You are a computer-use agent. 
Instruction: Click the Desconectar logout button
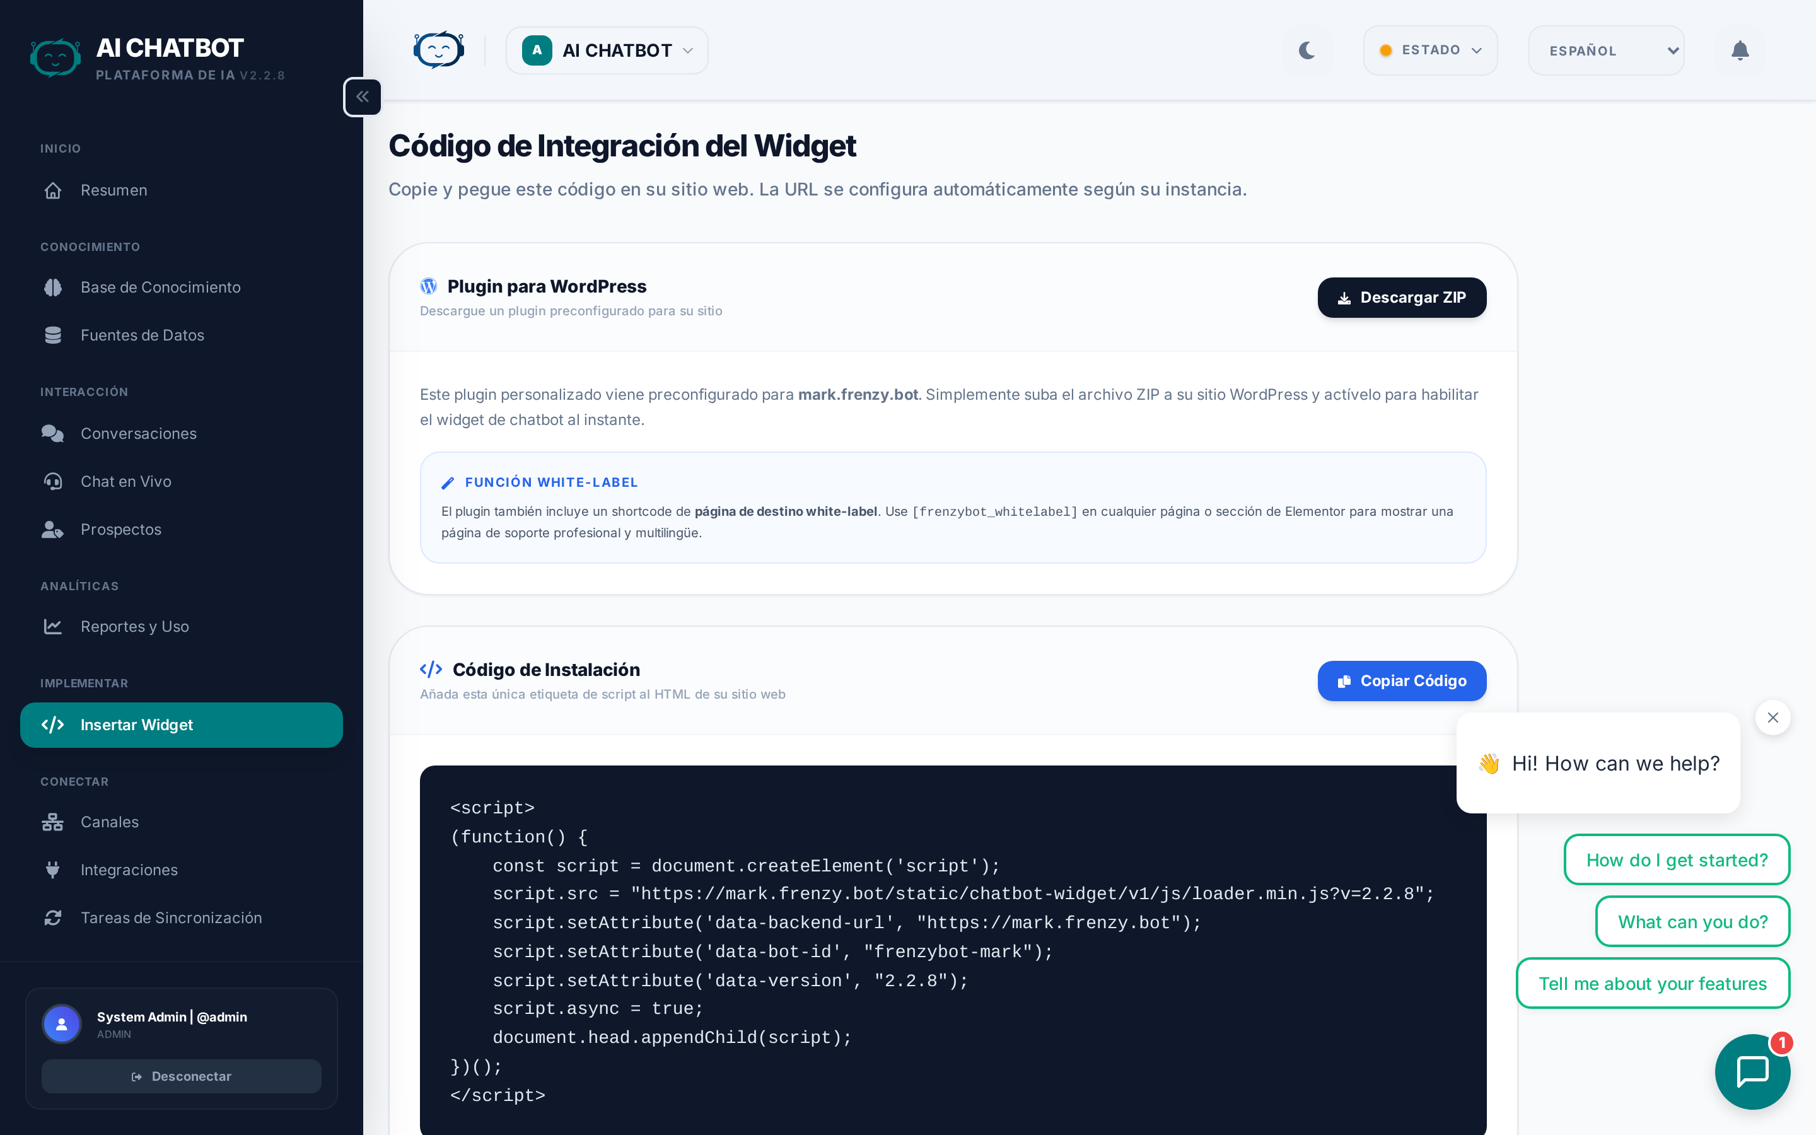(x=181, y=1076)
